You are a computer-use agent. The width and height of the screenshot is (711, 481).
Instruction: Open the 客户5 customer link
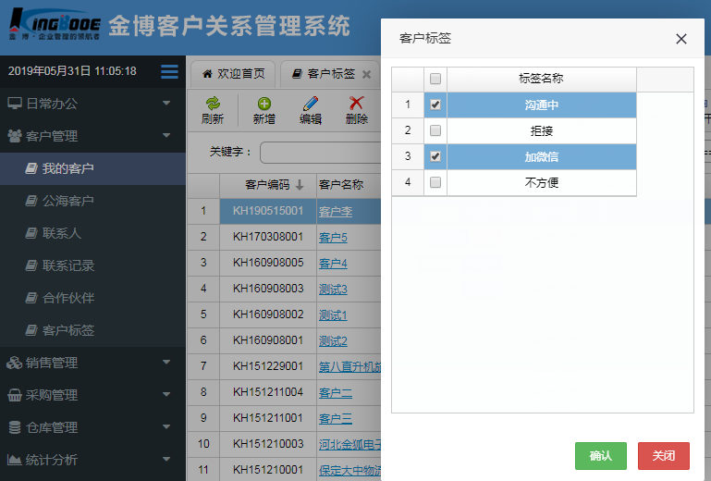point(333,238)
